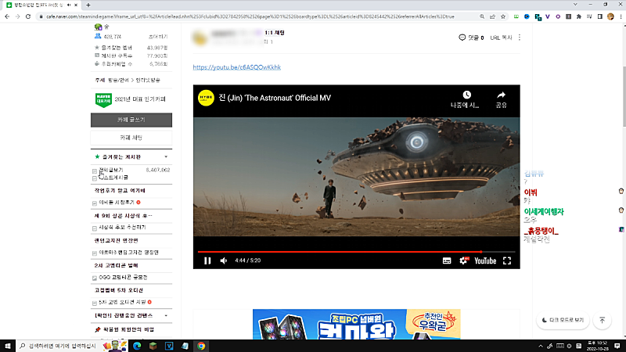Collapse the 즐겨찾는 게시판 section
Viewport: 626px width, 352px height.
(166, 156)
